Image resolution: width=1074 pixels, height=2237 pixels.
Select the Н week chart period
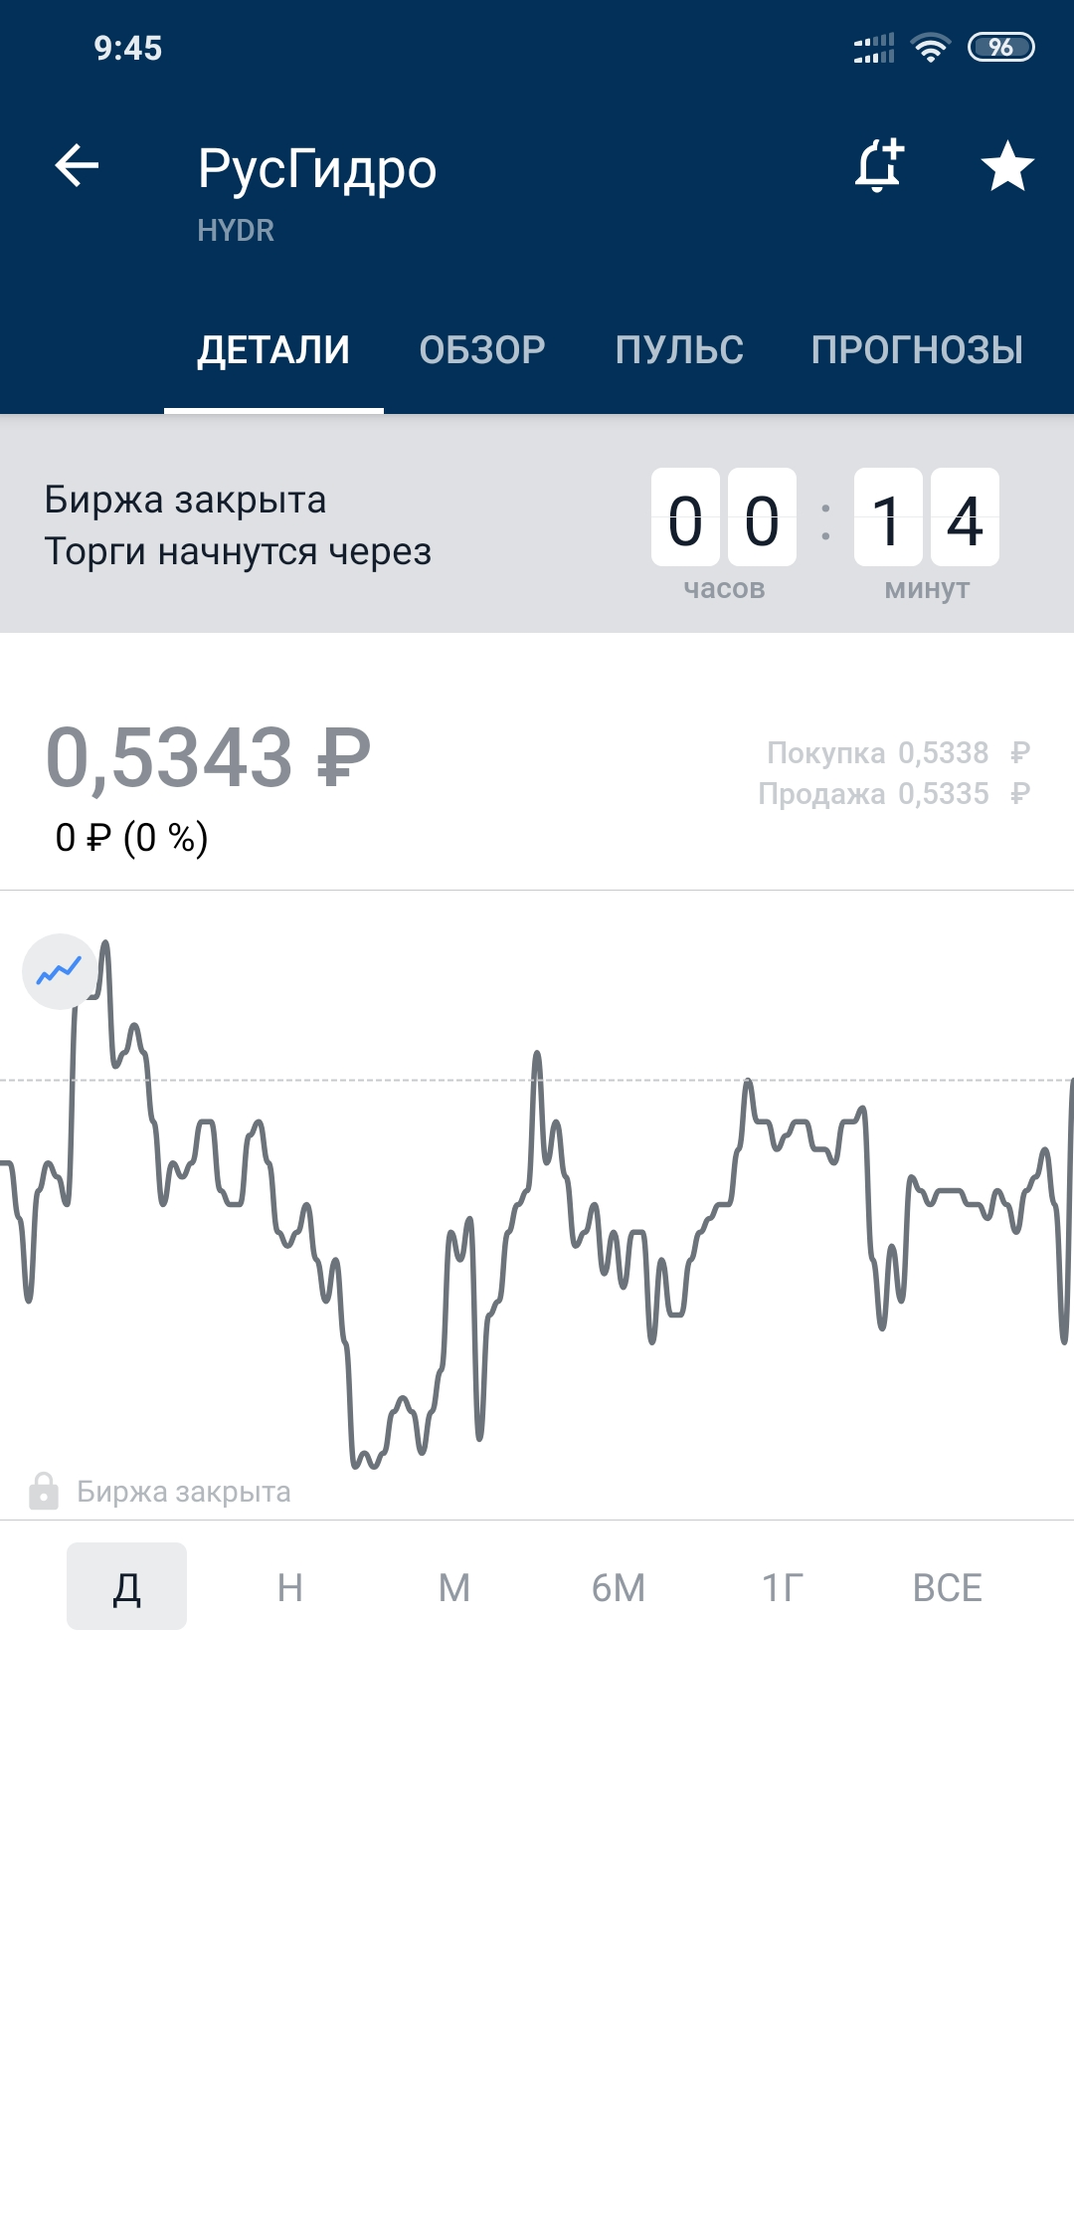290,1587
